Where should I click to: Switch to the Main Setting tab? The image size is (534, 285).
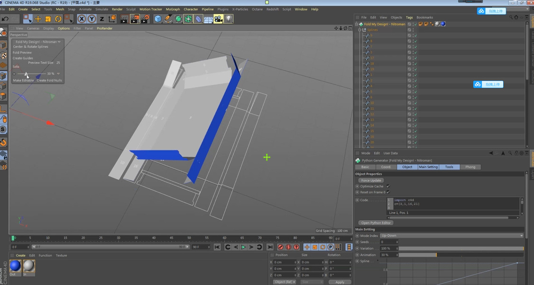[x=428, y=167]
